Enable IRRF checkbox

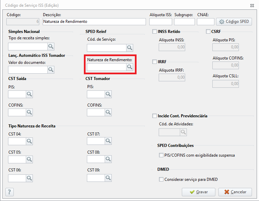[x=154, y=62]
